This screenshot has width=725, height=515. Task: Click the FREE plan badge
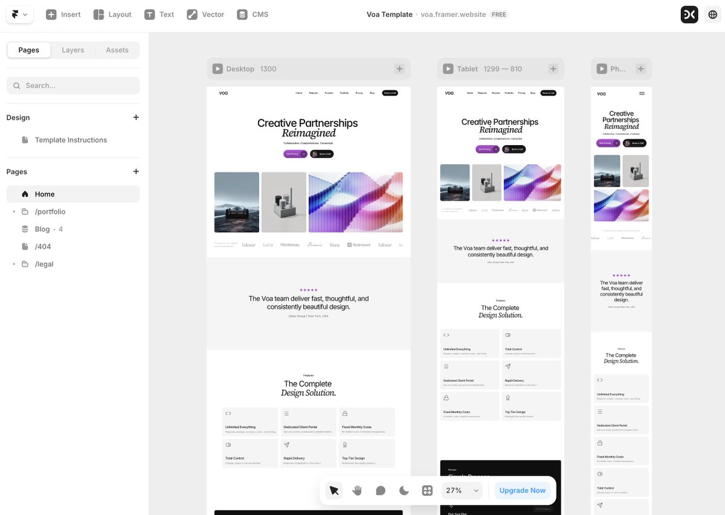(499, 15)
